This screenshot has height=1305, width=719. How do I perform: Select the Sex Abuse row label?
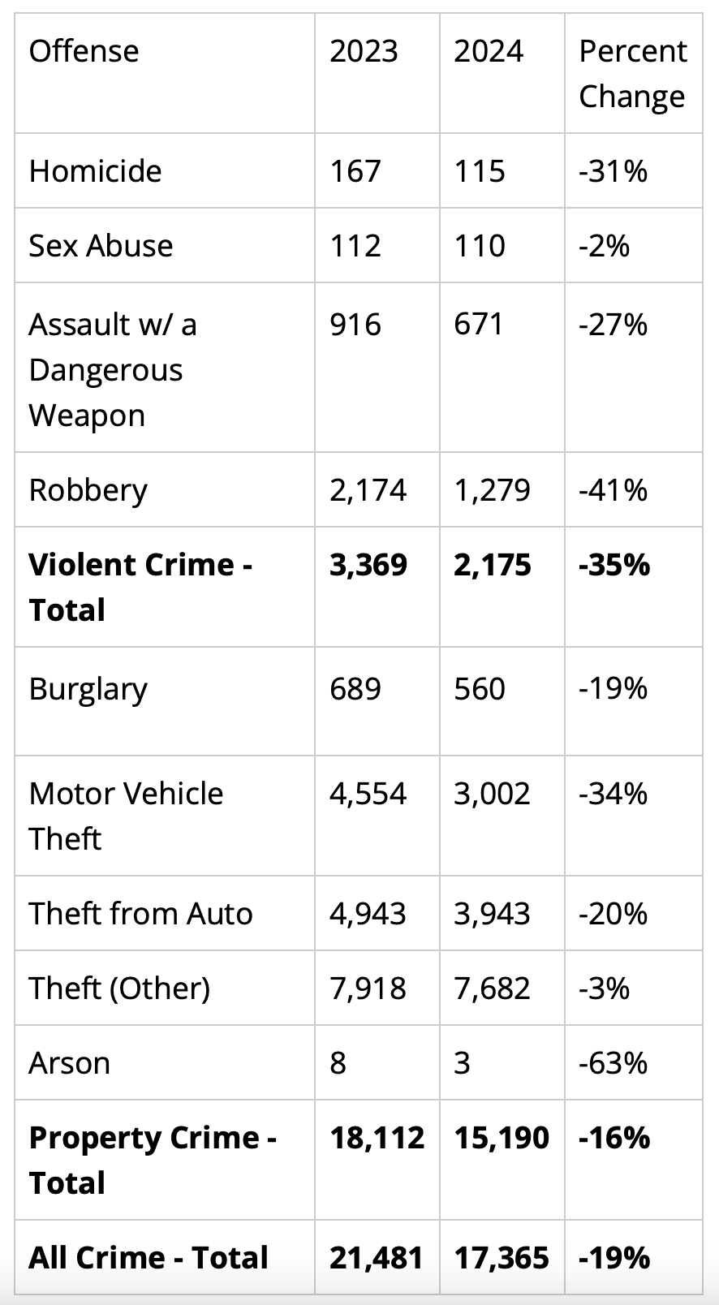point(101,246)
